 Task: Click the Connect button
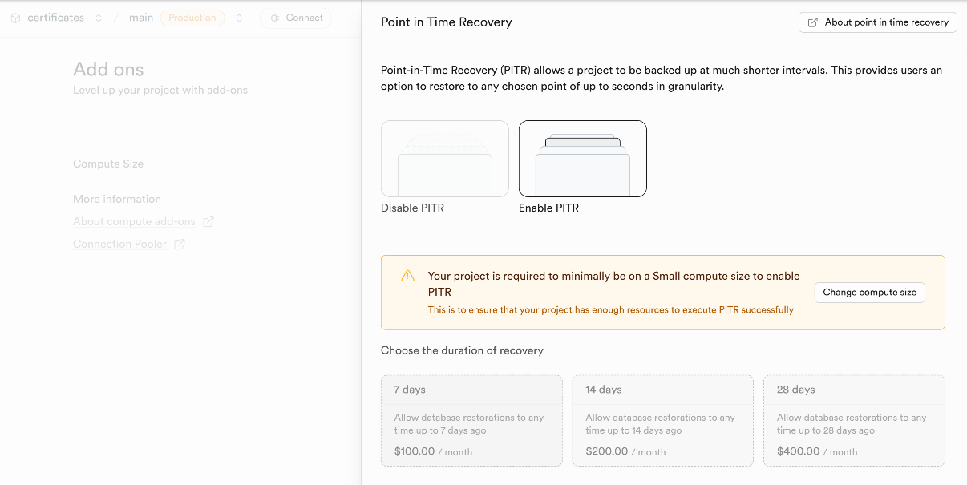(x=296, y=17)
